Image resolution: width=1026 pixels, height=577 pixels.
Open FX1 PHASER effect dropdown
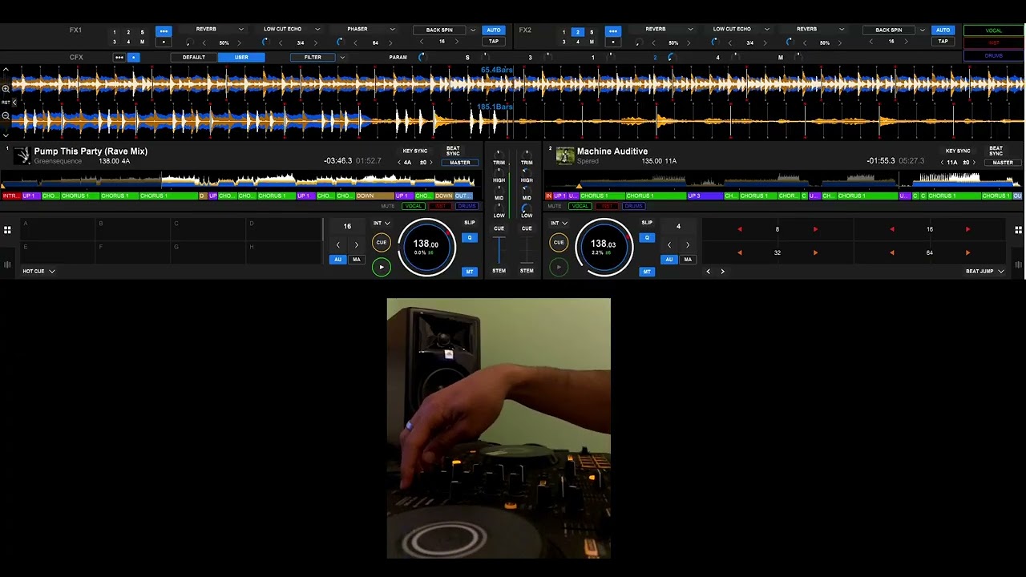click(x=394, y=30)
